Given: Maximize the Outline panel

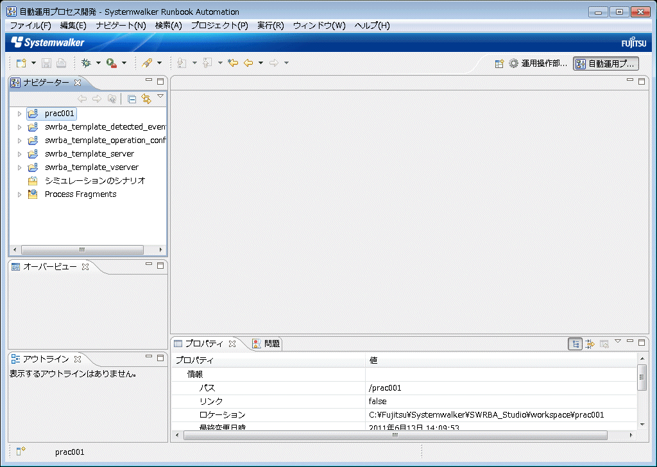Looking at the screenshot, I should coord(160,358).
